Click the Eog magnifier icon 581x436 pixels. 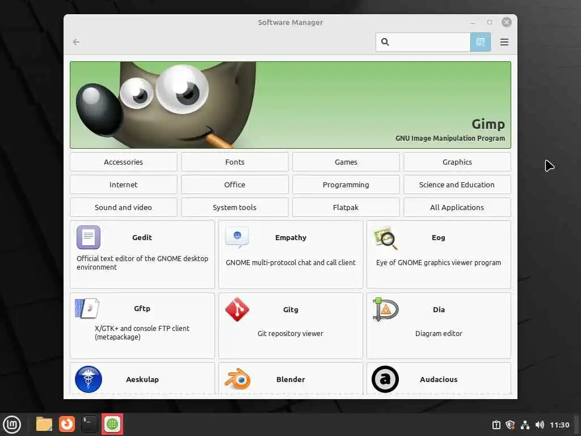coord(385,238)
